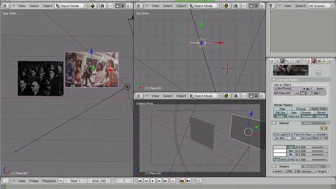This screenshot has width=336, height=189.
Task: Collapse Material panel triangle
Action: (x=274, y=123)
